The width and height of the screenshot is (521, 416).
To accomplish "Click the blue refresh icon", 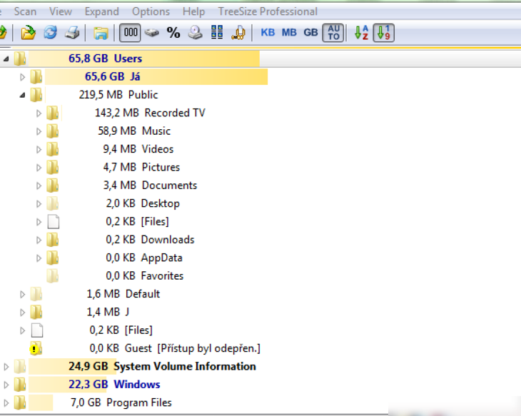I will 51,33.
